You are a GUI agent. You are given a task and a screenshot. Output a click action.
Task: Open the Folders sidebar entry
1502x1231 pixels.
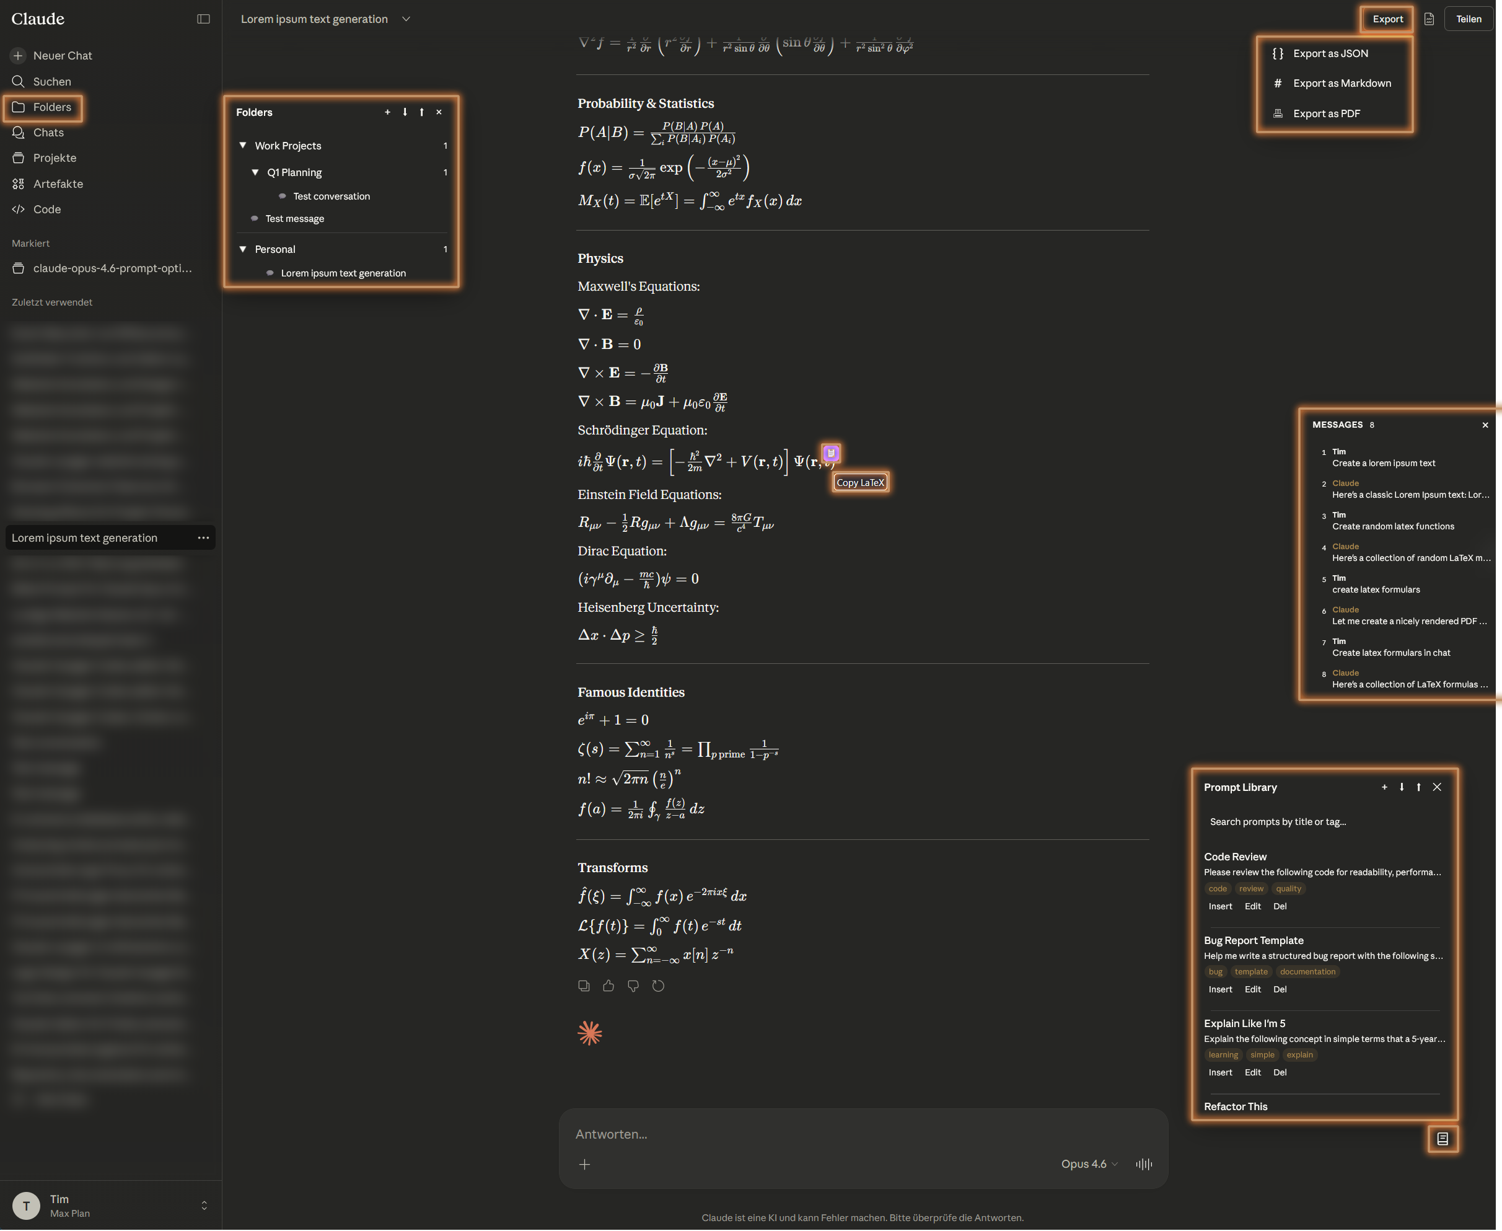(x=43, y=107)
